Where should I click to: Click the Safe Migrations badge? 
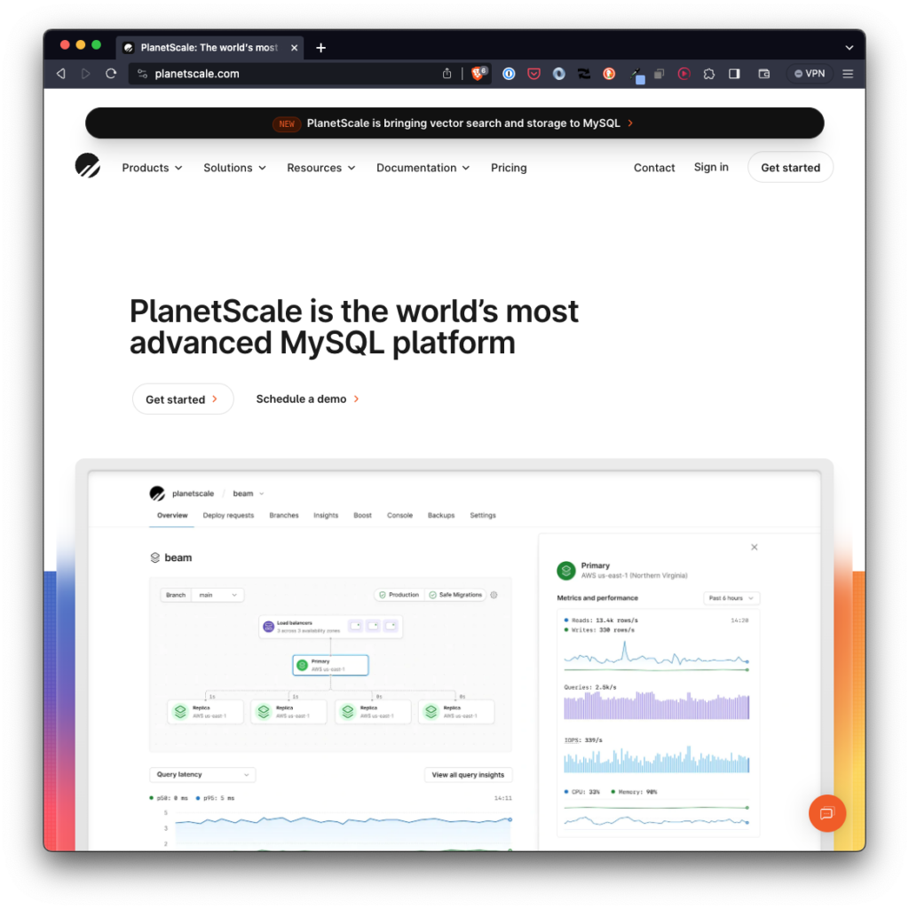click(455, 595)
